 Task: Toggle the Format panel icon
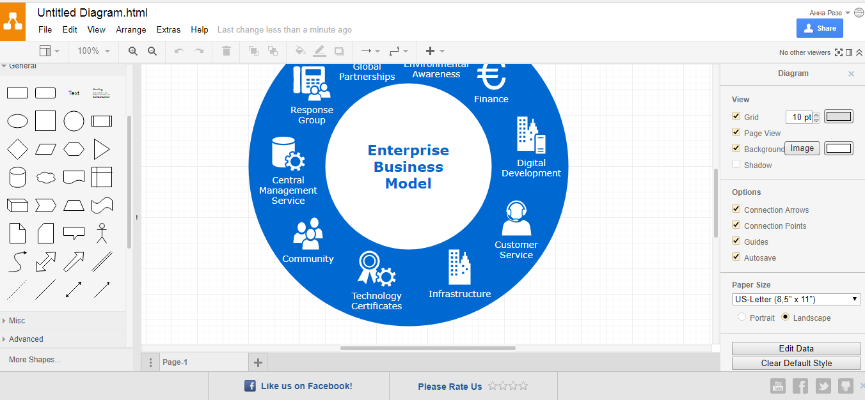[x=849, y=52]
